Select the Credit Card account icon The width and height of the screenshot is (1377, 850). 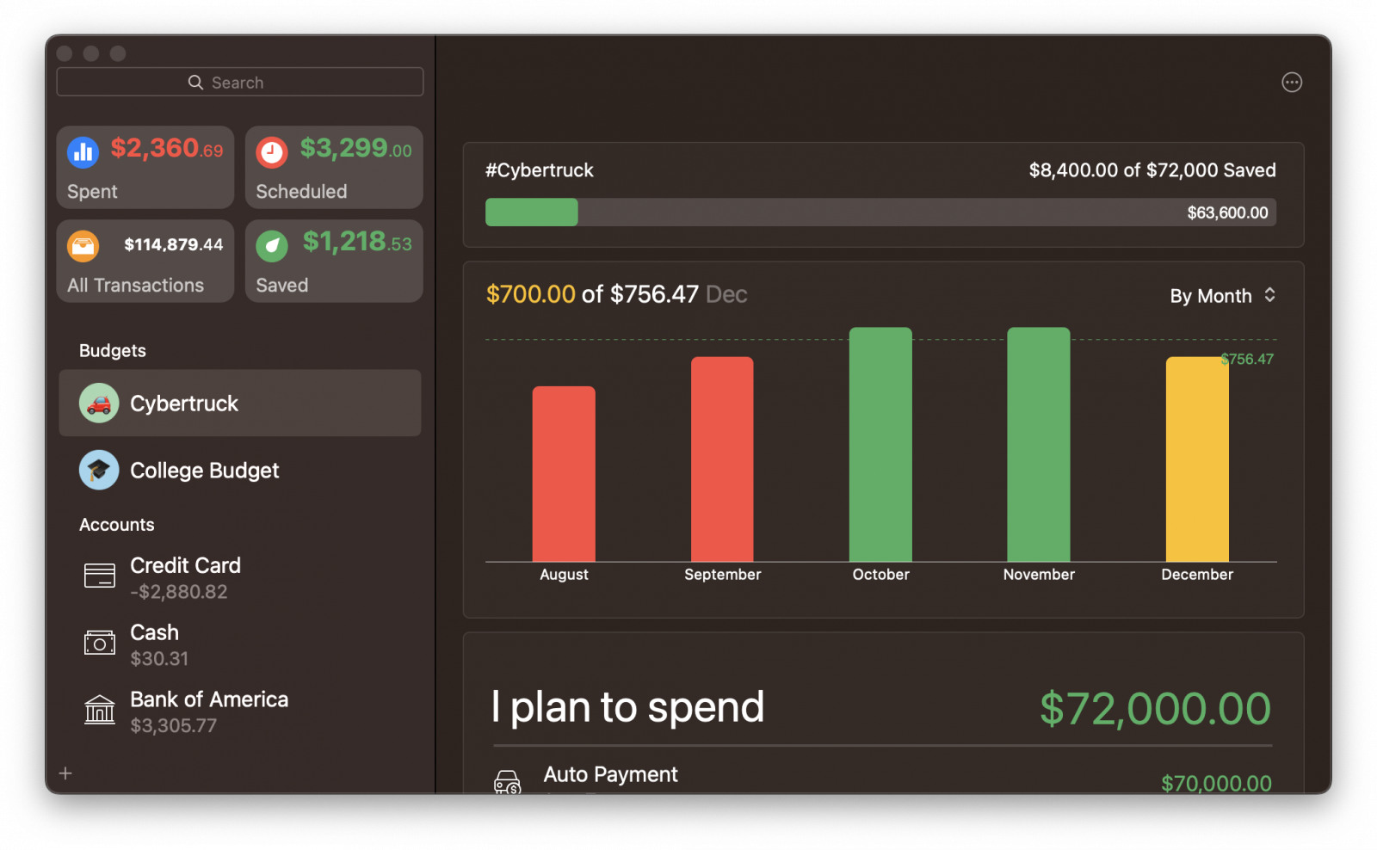click(x=100, y=574)
